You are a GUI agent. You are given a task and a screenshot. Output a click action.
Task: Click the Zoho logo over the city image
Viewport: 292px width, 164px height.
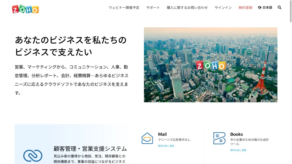211,65
